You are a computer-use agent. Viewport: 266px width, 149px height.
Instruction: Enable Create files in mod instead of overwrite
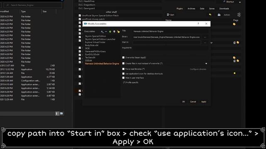pos(123,63)
